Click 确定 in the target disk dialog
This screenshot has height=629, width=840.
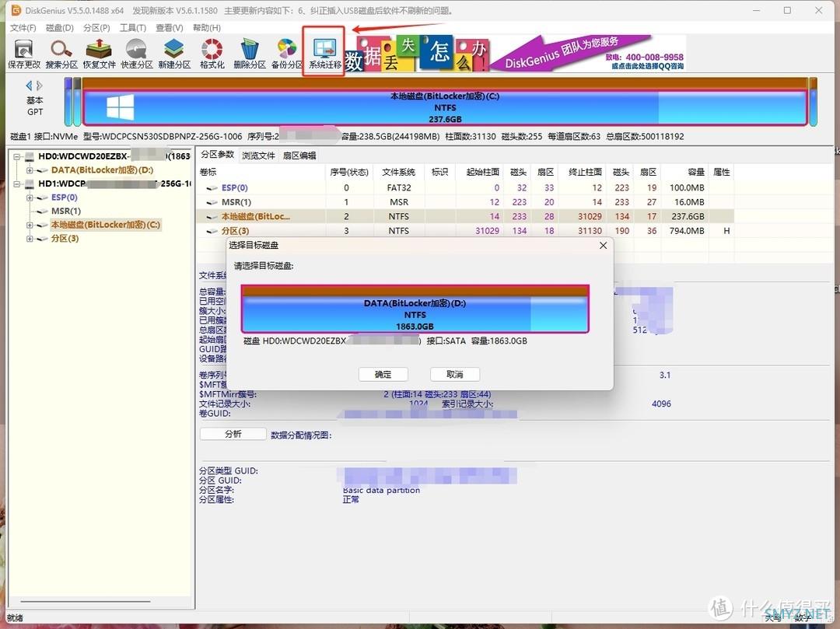click(x=383, y=374)
